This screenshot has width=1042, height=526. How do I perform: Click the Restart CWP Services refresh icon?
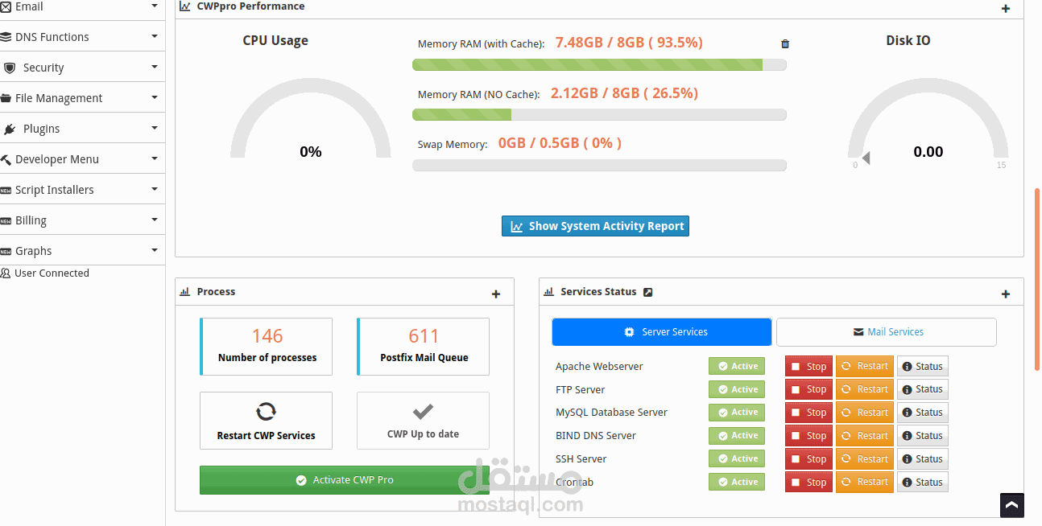point(266,412)
